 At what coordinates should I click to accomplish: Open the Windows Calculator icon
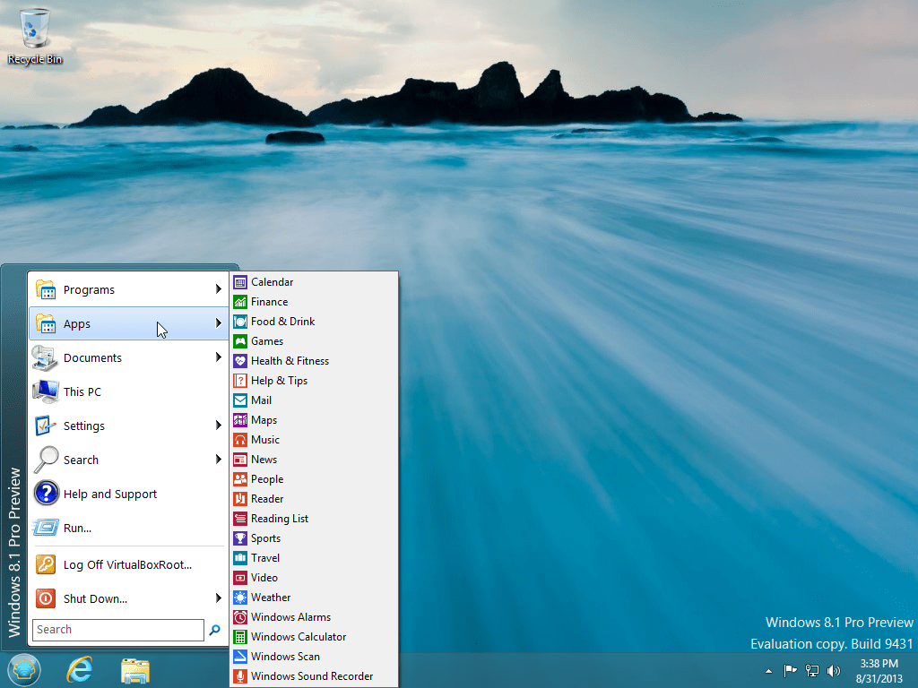tap(240, 637)
